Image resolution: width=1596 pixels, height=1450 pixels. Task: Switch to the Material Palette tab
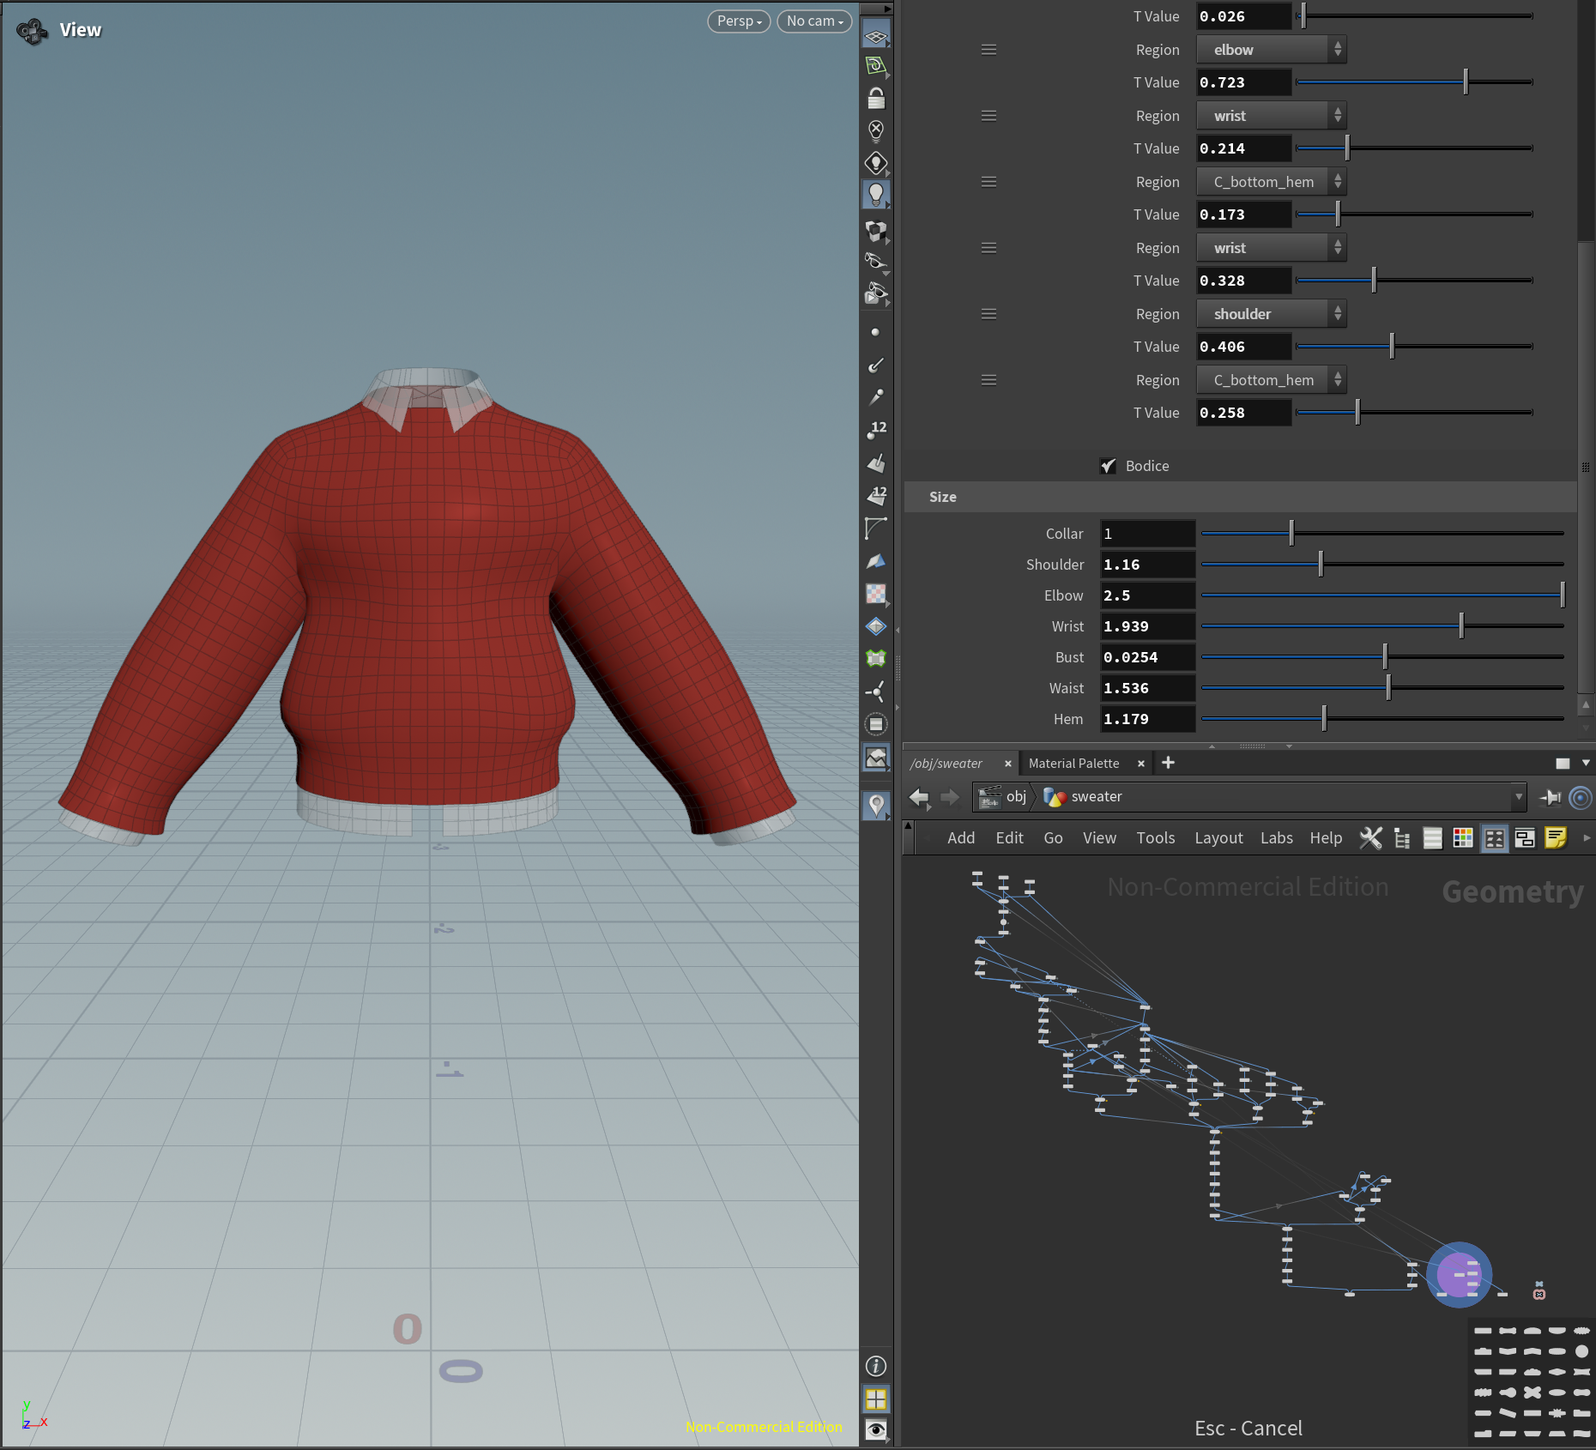click(1073, 764)
